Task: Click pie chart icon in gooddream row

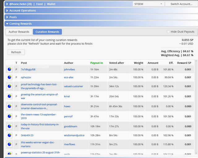Action: 9,126
